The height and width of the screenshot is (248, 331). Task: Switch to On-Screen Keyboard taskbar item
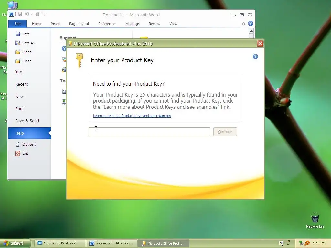(60, 243)
